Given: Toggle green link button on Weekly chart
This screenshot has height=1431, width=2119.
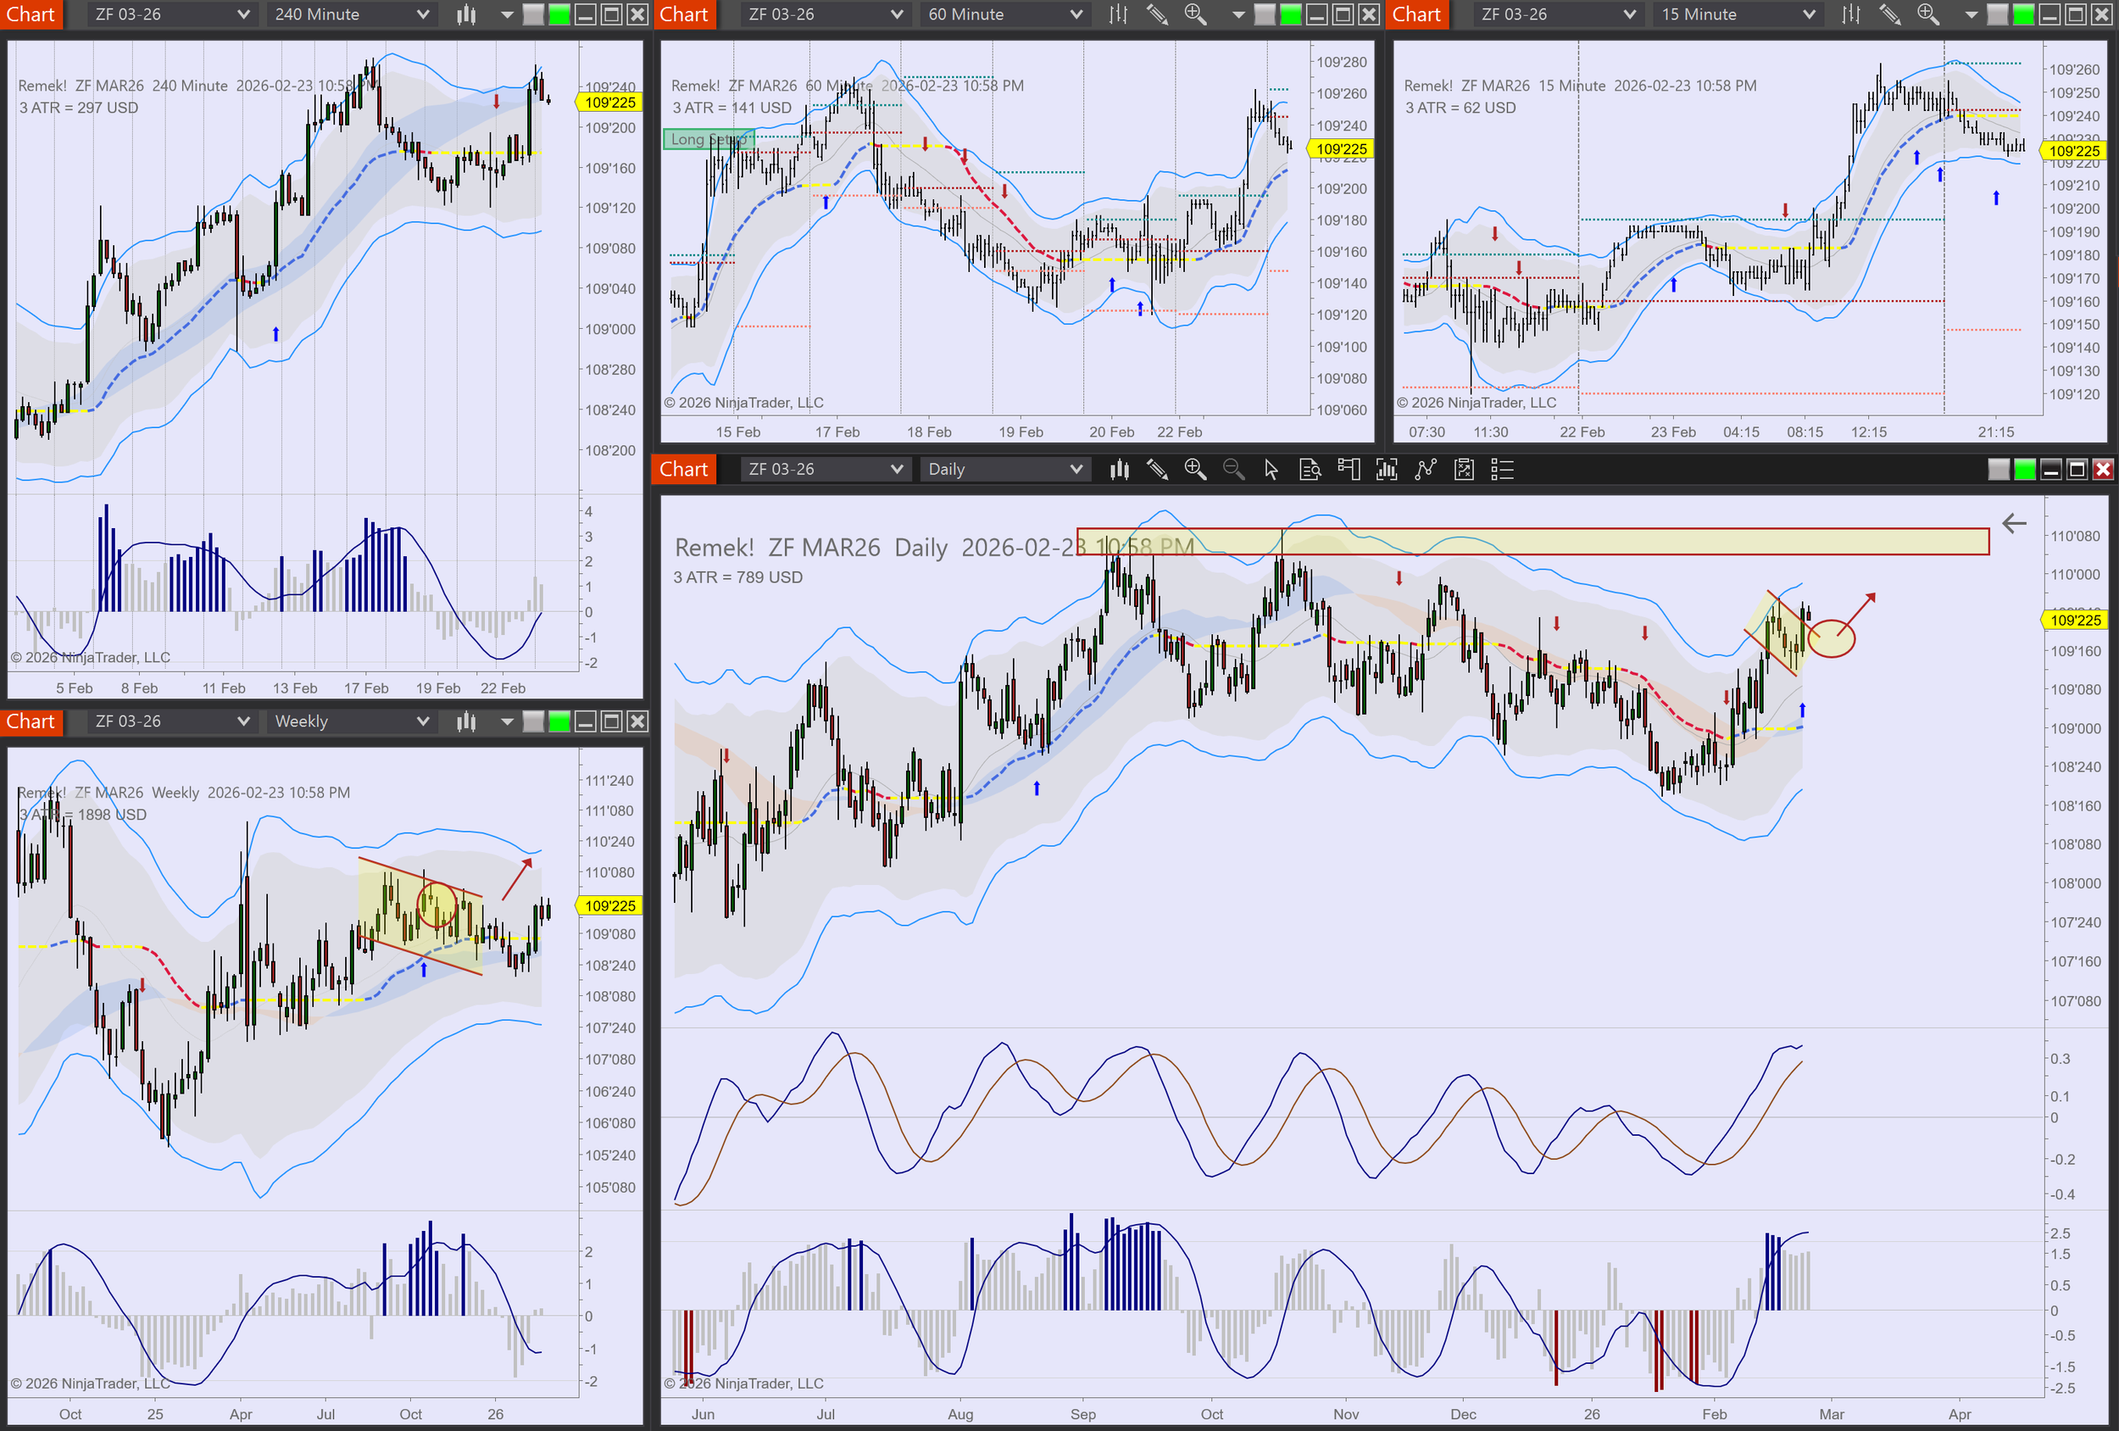Looking at the screenshot, I should [x=559, y=721].
